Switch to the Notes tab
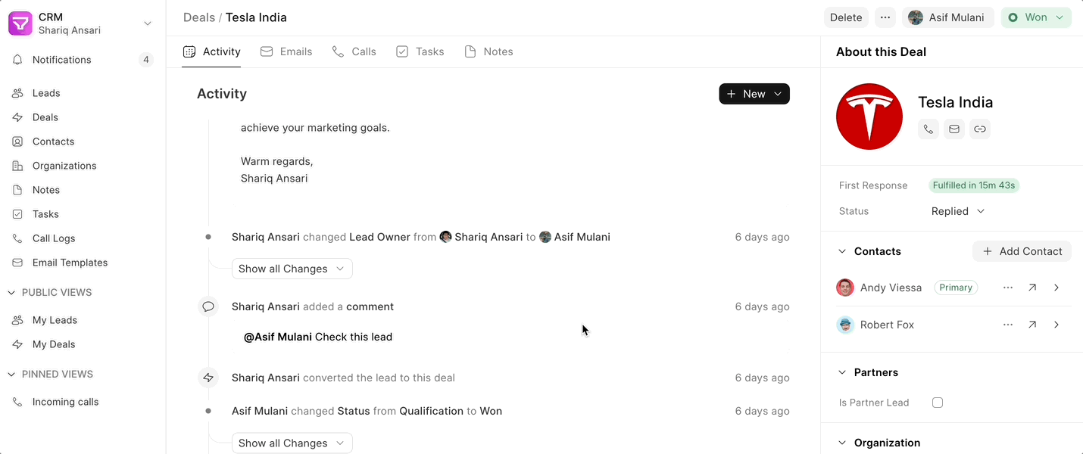Viewport: 1083px width, 454px height. pos(489,51)
